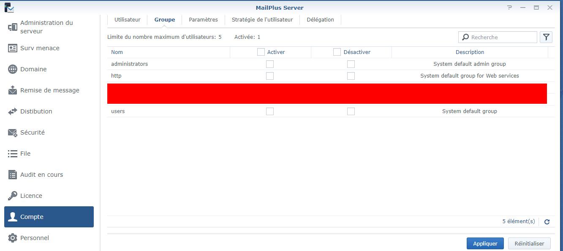
Task: Click the File list icon
Action: [x=13, y=154]
